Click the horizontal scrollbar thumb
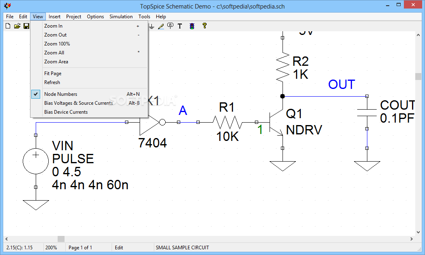425x255 pixels. pos(61,239)
